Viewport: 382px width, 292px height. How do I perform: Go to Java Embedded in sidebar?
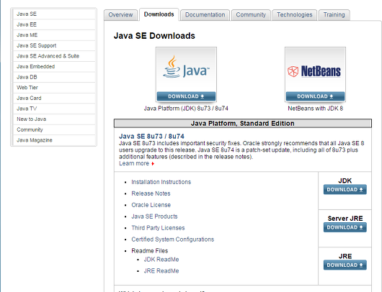pos(53,66)
